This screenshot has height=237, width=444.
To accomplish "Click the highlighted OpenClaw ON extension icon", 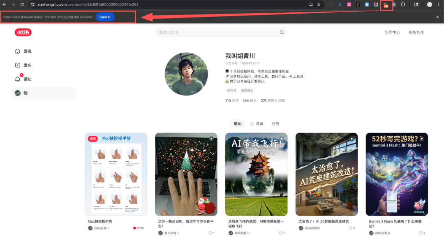I will click(386, 5).
